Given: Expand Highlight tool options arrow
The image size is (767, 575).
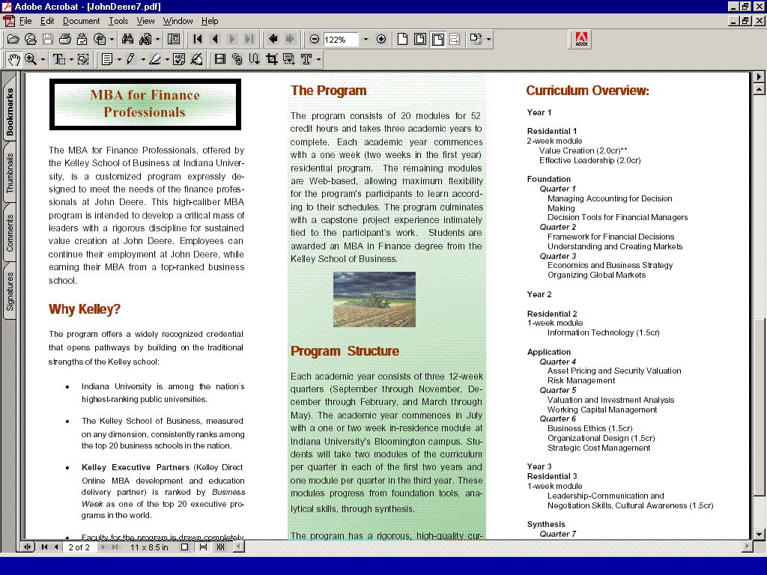Looking at the screenshot, I should tap(167, 60).
